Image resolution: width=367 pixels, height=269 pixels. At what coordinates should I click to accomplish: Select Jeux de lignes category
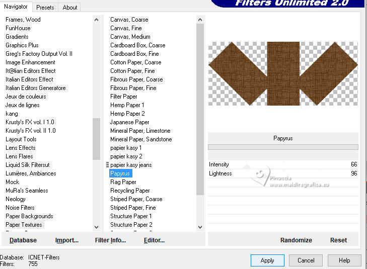pyautogui.click(x=23, y=105)
